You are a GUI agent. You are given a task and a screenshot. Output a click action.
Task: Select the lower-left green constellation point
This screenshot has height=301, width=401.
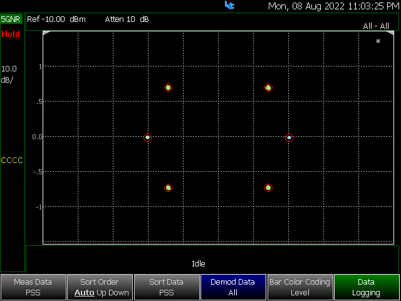[168, 187]
